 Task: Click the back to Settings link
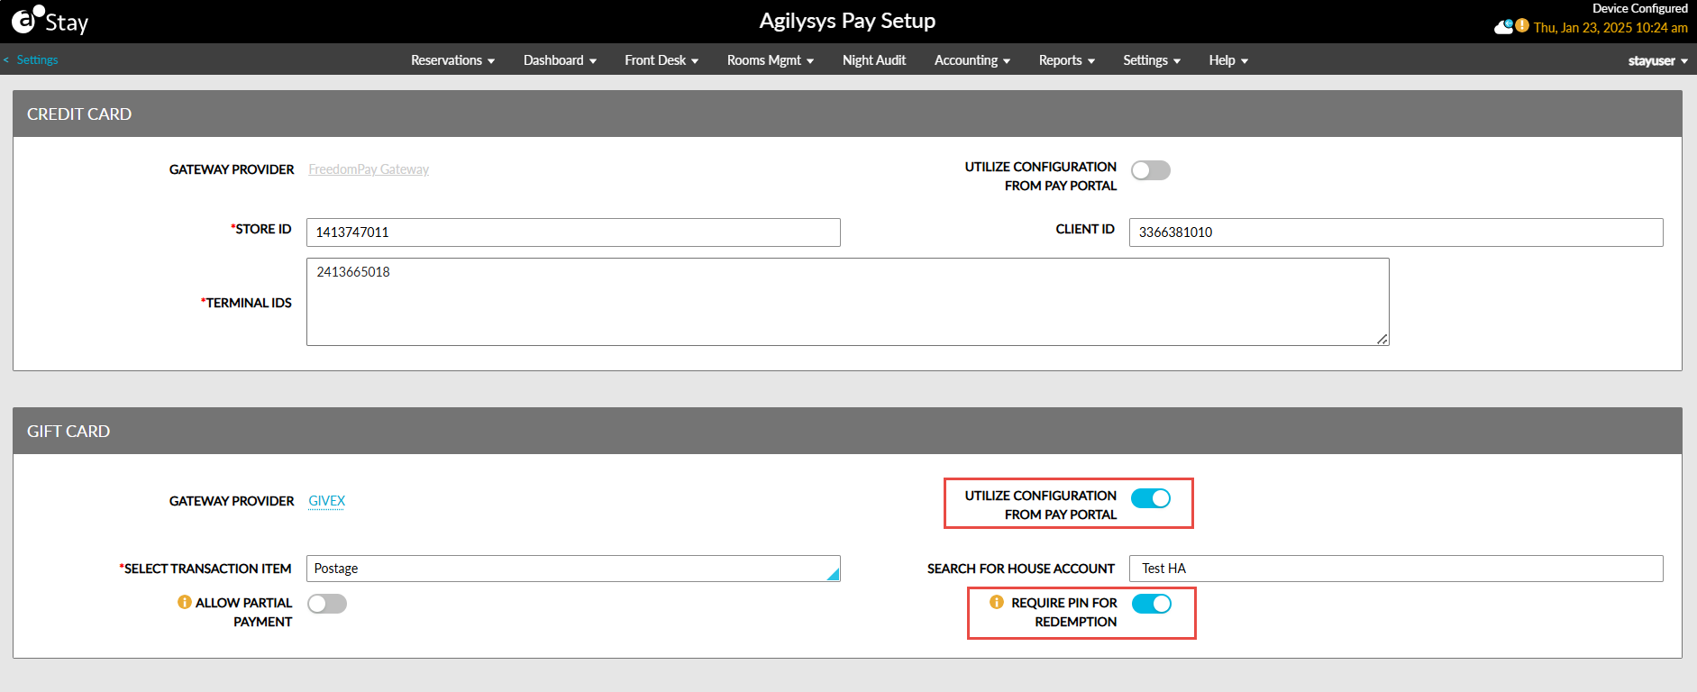tap(31, 59)
